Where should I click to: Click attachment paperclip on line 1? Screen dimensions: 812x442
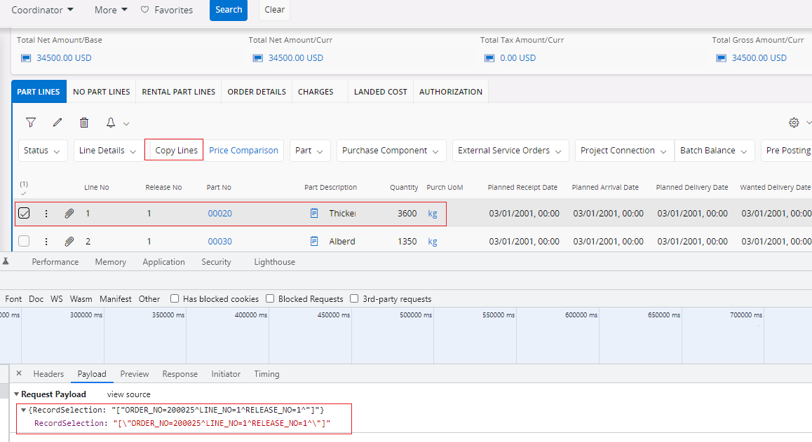click(69, 214)
